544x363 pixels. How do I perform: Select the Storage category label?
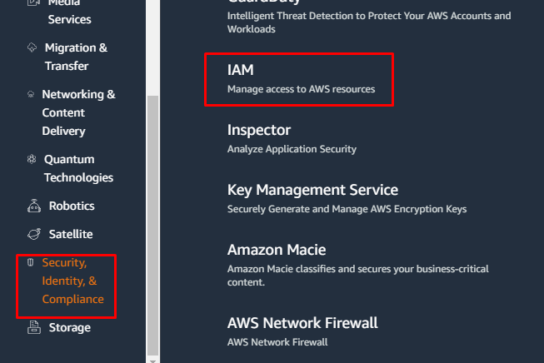pos(69,328)
